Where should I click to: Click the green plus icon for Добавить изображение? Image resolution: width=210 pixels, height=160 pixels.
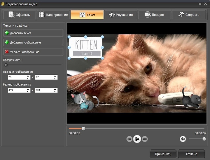(x=7, y=42)
